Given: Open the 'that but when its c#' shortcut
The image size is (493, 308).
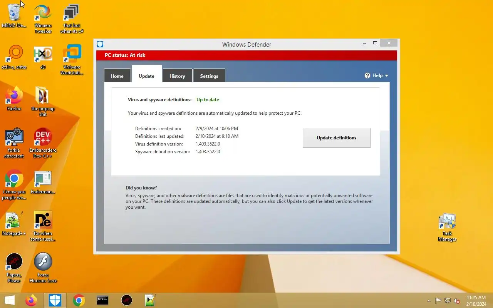Looking at the screenshot, I should [x=72, y=18].
